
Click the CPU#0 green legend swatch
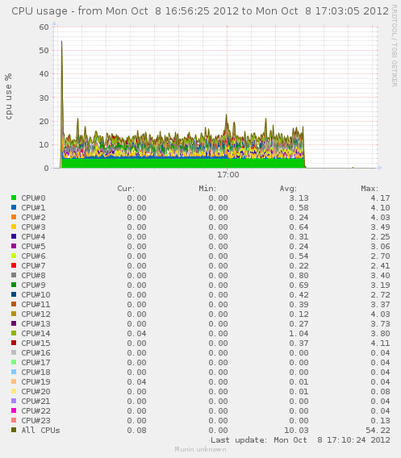[x=14, y=198]
